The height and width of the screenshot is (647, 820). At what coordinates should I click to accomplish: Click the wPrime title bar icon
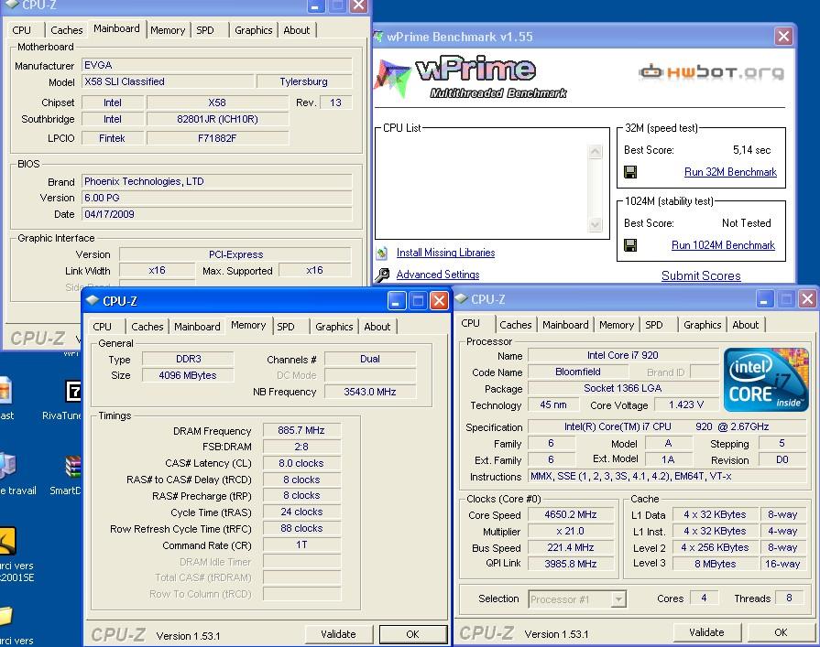[378, 37]
